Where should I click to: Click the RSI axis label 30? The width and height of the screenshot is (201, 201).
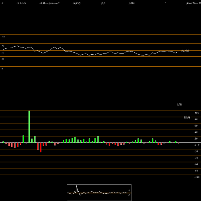point(3,59)
